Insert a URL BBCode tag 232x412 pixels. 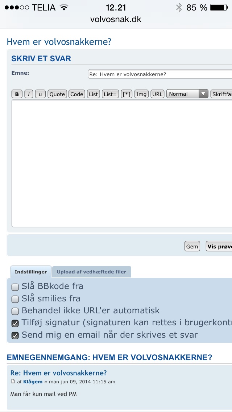click(x=157, y=94)
